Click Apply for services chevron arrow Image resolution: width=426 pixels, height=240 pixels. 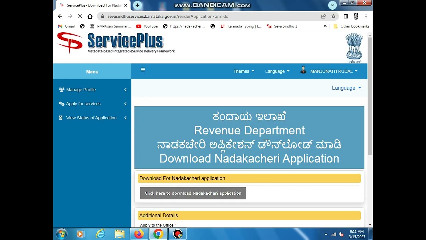(x=125, y=104)
